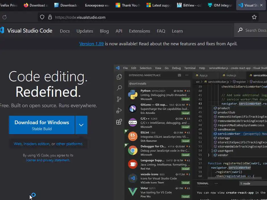The height and width of the screenshot is (200, 267).
Task: Click the Debugger for Chrome icon
Action: click(133, 150)
